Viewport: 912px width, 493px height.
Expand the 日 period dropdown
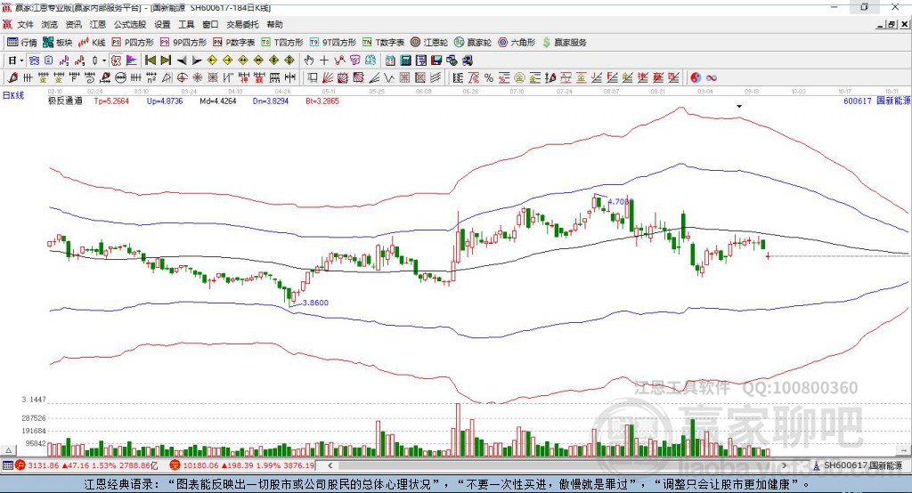coord(21,61)
